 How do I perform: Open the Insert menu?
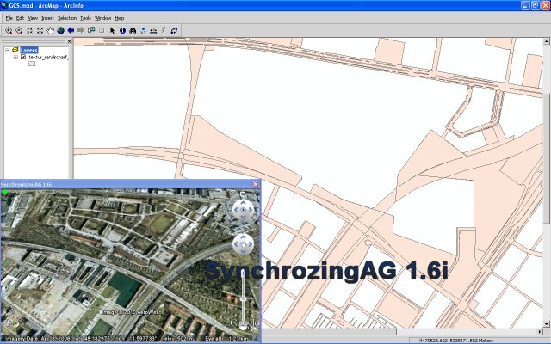47,18
